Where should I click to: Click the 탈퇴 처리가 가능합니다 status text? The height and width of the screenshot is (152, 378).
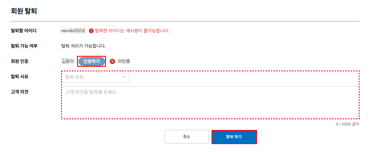click(x=83, y=46)
